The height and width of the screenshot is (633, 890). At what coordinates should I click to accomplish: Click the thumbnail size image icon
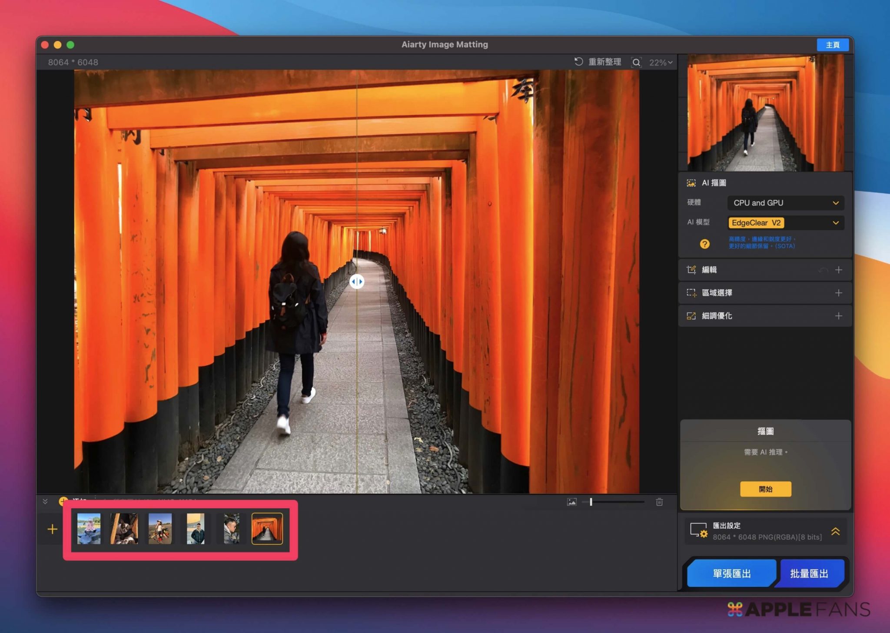click(x=572, y=502)
